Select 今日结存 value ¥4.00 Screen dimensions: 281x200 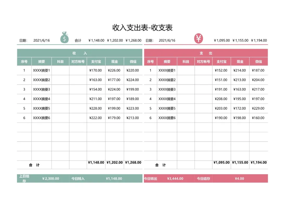[240, 178]
